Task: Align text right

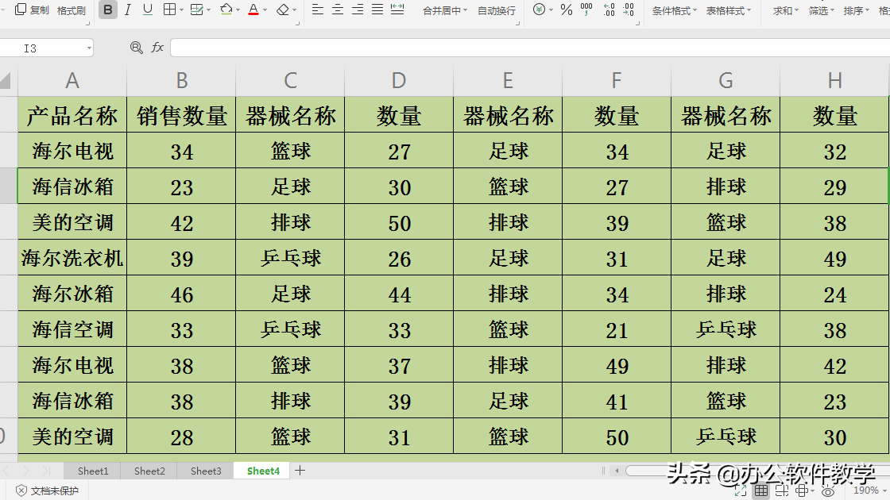Action: pos(358,9)
